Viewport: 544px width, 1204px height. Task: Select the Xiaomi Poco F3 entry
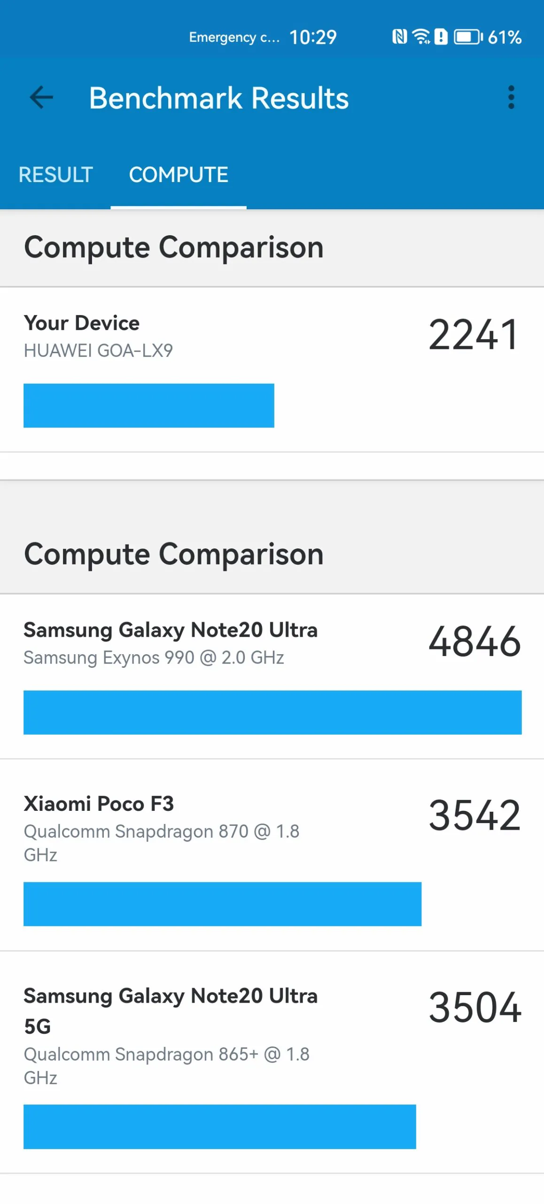[272, 855]
